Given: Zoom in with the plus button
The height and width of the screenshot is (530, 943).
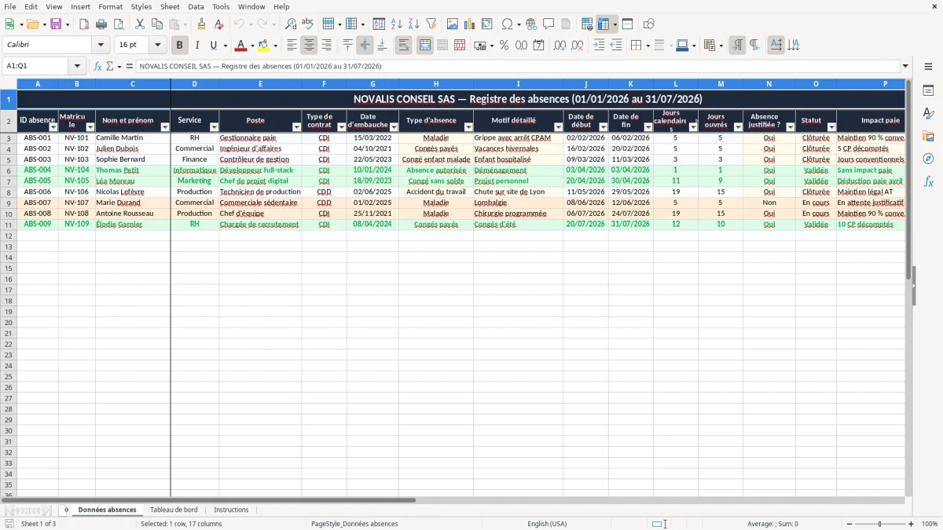Looking at the screenshot, I should (x=912, y=524).
